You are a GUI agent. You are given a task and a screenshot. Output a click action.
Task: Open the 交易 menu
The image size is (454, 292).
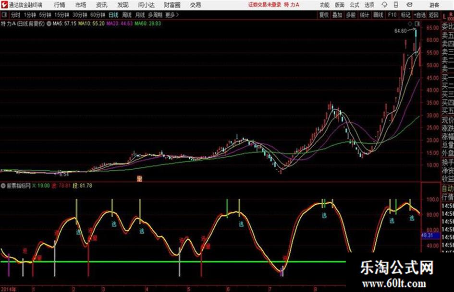pos(196,5)
